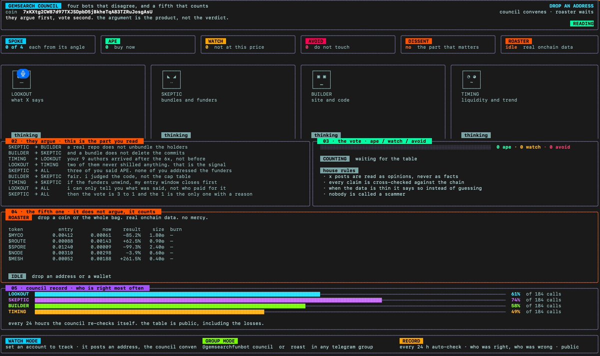Click the 'a real repo does not unbundle the holders' line

click(x=127, y=147)
